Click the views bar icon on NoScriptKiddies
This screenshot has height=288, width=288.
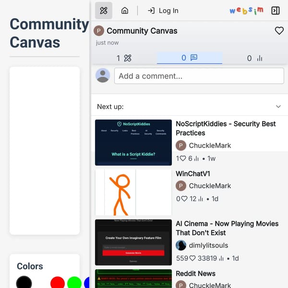(x=196, y=158)
